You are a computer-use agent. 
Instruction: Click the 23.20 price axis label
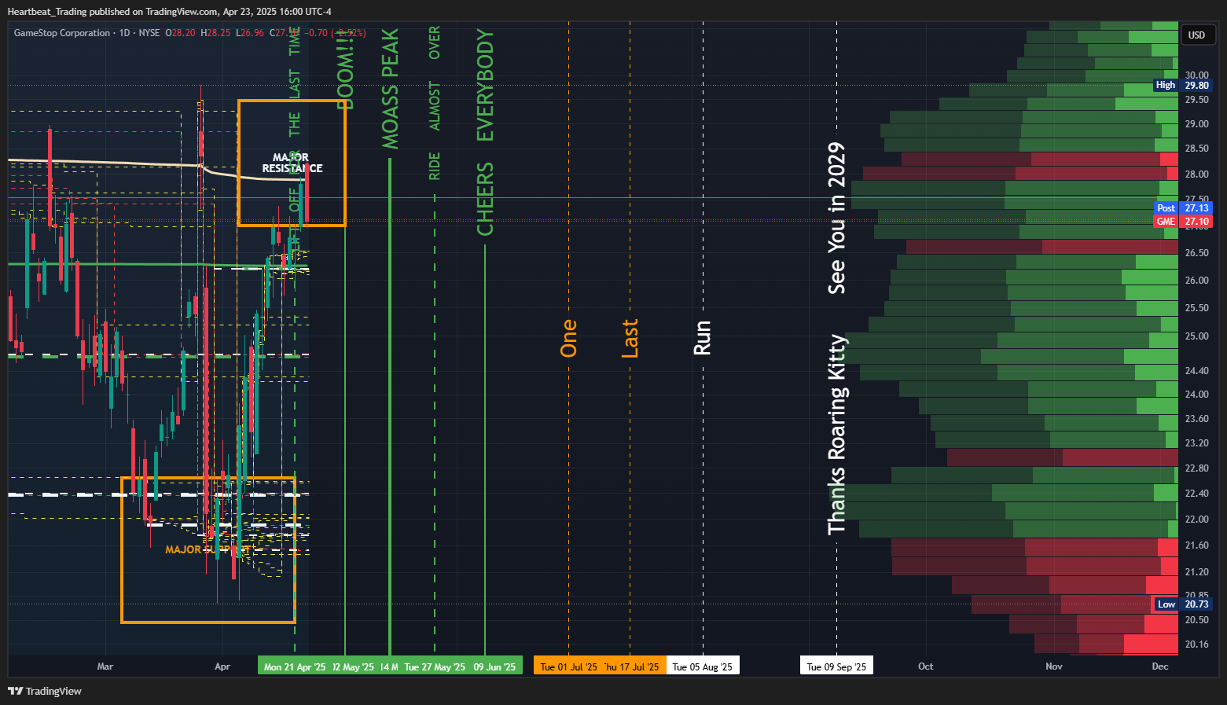1196,443
